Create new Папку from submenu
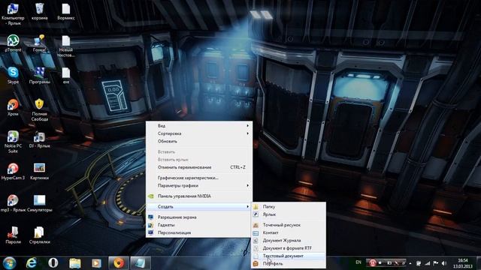This screenshot has width=481, height=270. point(289,207)
